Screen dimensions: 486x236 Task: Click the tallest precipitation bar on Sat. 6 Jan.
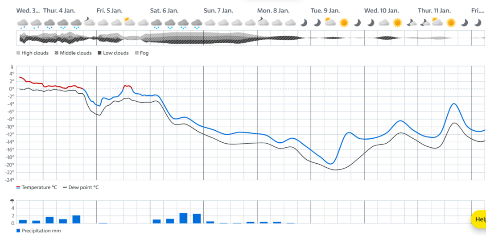pos(184,218)
